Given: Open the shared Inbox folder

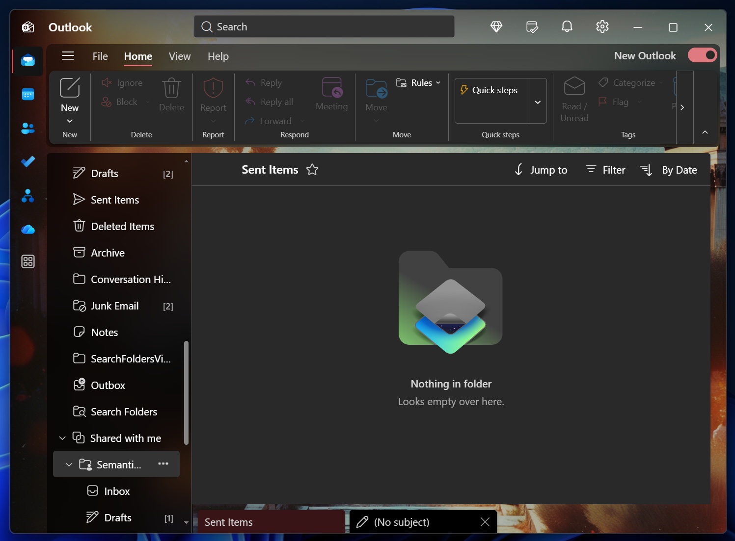Looking at the screenshot, I should 117,491.
